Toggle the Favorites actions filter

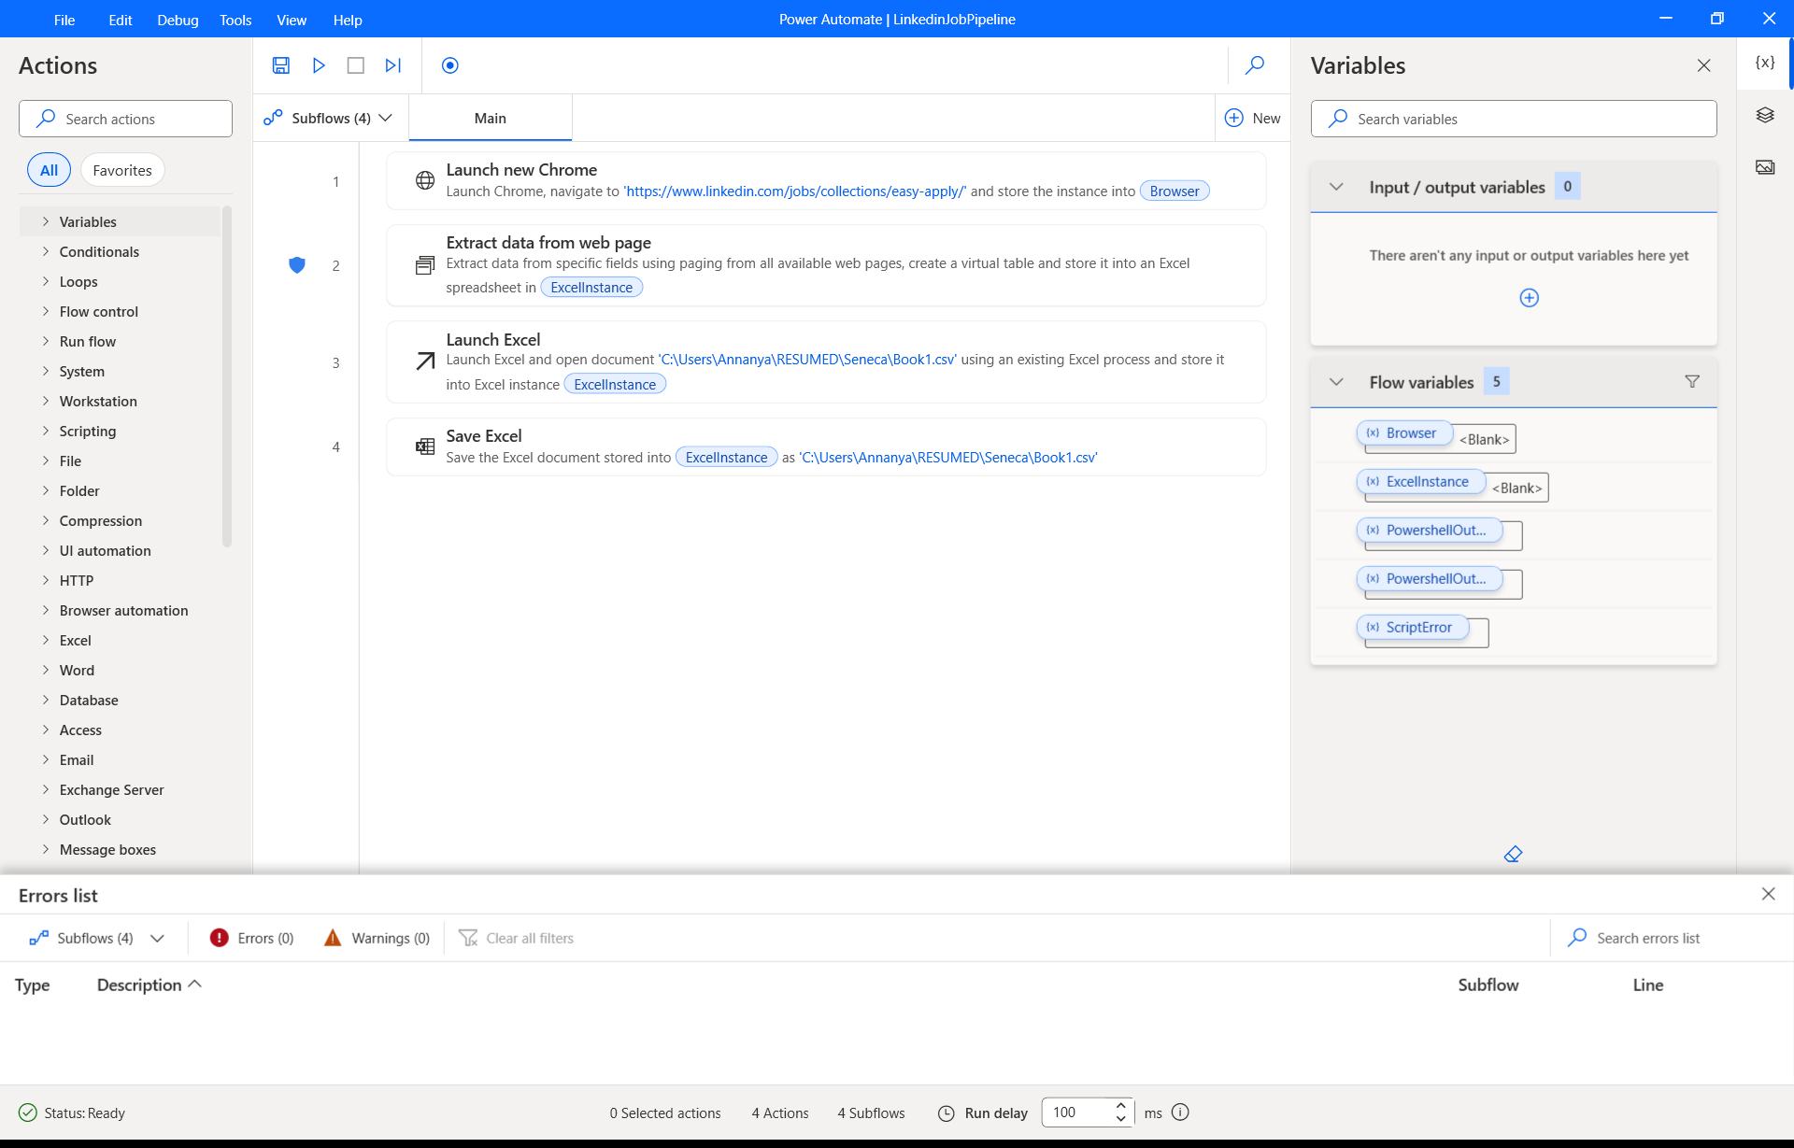122,170
